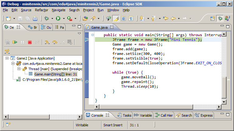Screen dimensions: 234x131
Task: Open Debug view menu triangle
Action: (x=79, y=34)
